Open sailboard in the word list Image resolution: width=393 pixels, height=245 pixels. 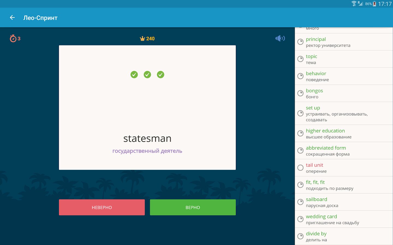coord(317,199)
